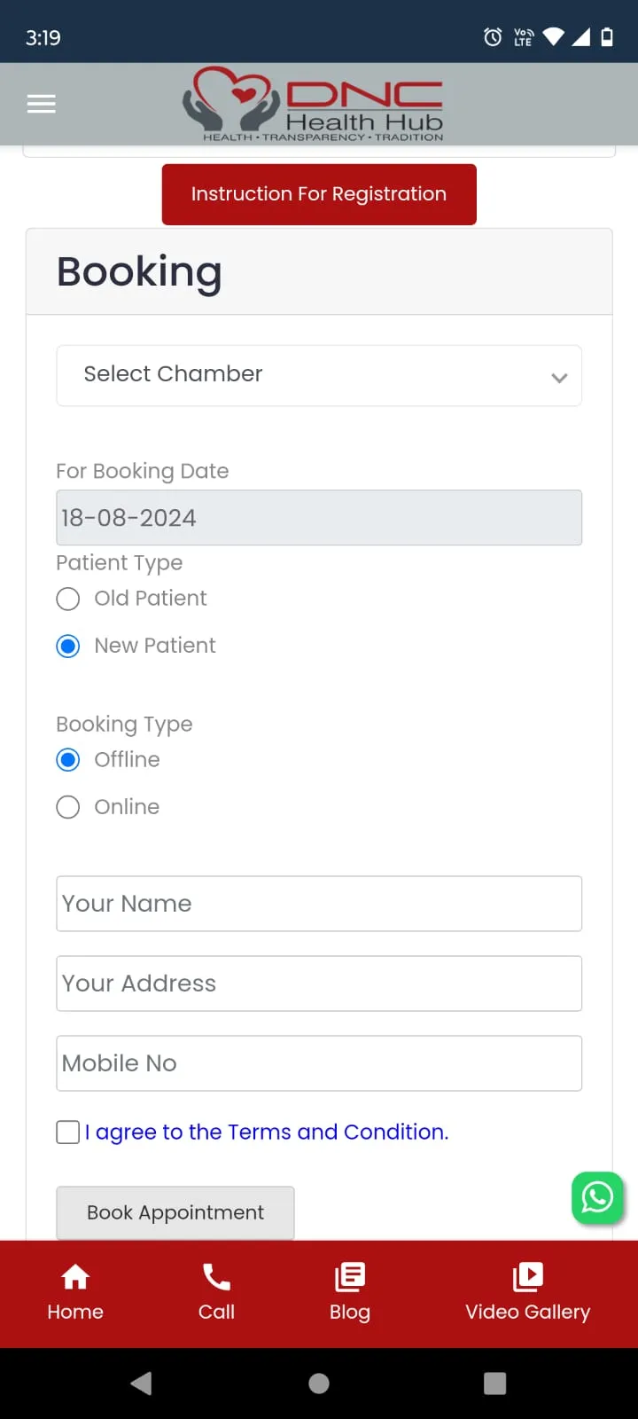Open the Video Gallery icon
Screen dimensions: 638x1419
coord(528,1277)
